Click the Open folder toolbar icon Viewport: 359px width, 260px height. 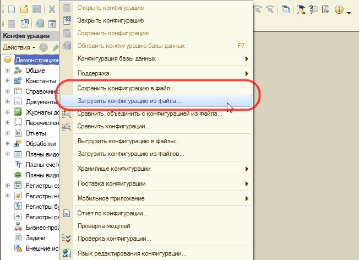click(x=24, y=9)
